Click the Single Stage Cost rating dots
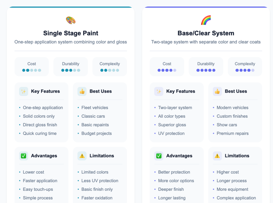Screen dimensions: 273x203 (x=32, y=70)
